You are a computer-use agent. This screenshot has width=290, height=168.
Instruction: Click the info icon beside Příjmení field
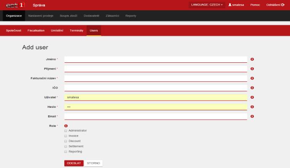tap(252, 69)
